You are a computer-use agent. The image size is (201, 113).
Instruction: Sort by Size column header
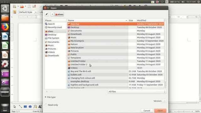click(x=132, y=20)
